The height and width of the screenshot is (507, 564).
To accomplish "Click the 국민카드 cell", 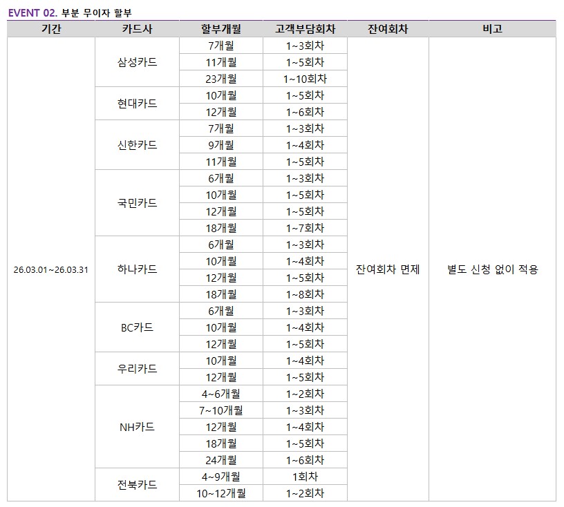I will pyautogui.click(x=137, y=203).
